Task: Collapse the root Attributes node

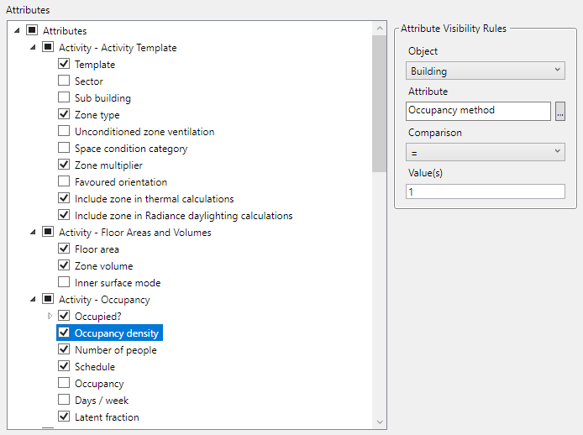Action: click(x=18, y=30)
